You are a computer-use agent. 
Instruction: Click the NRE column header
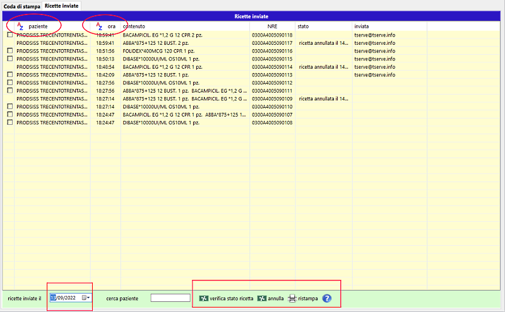pos(272,26)
